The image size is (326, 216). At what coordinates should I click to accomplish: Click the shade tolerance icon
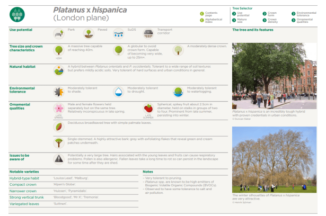(59, 92)
